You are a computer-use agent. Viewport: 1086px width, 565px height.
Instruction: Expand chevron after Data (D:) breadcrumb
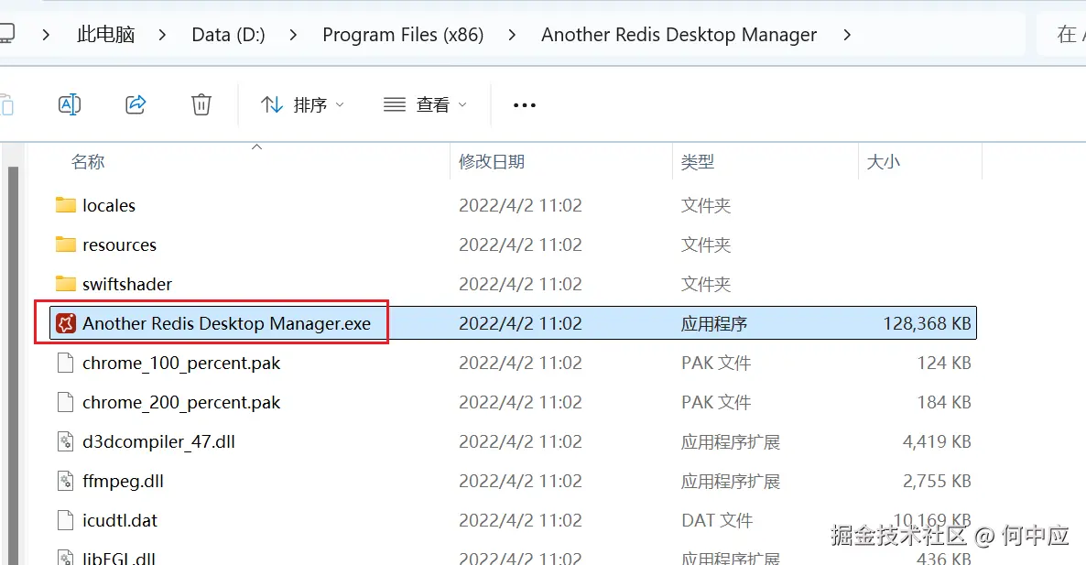(294, 35)
